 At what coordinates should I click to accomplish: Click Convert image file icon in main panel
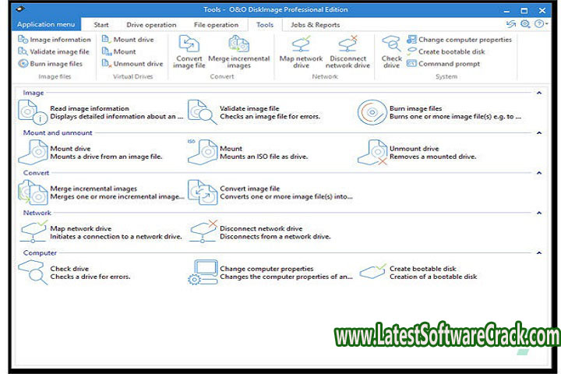tap(203, 192)
